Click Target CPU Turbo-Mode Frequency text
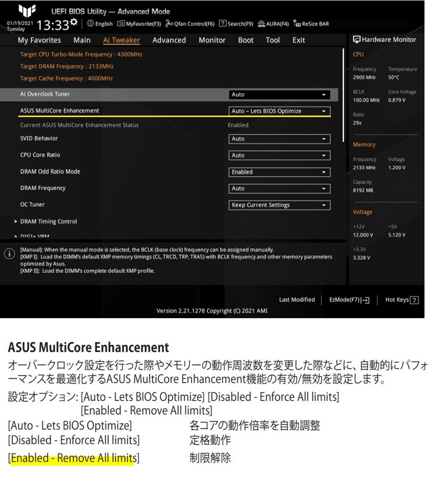448x493 pixels. (x=81, y=54)
